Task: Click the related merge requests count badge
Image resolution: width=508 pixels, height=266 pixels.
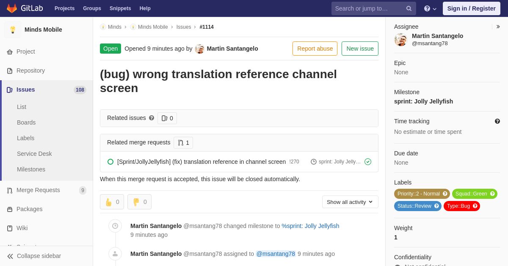Action: [183, 143]
